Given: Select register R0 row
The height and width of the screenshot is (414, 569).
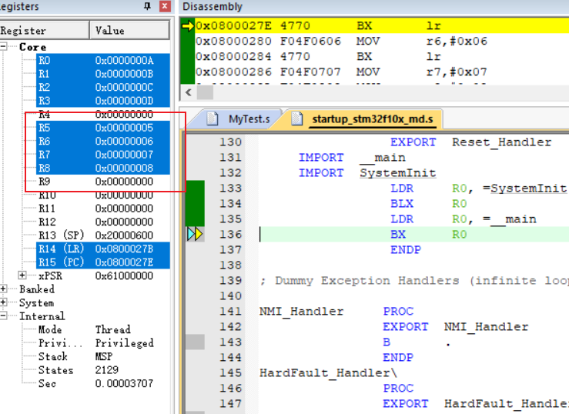Looking at the screenshot, I should (103, 60).
